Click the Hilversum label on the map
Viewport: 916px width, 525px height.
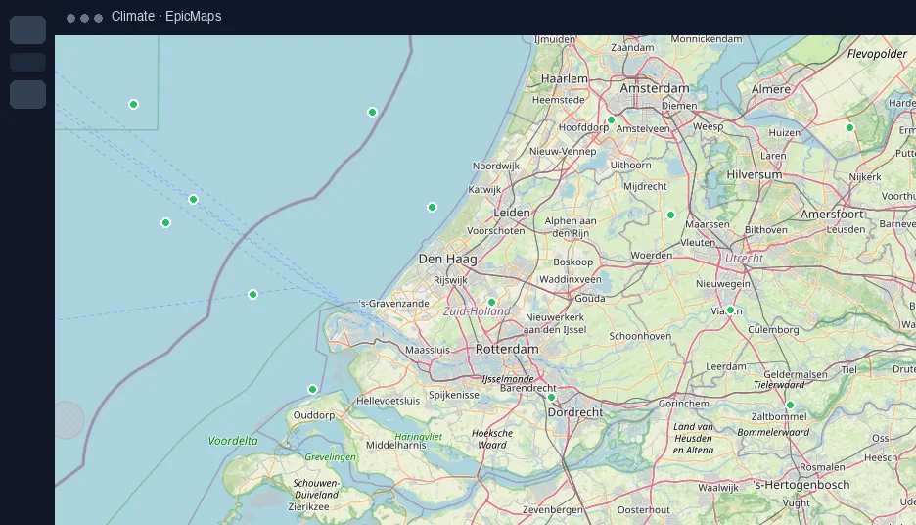[755, 174]
